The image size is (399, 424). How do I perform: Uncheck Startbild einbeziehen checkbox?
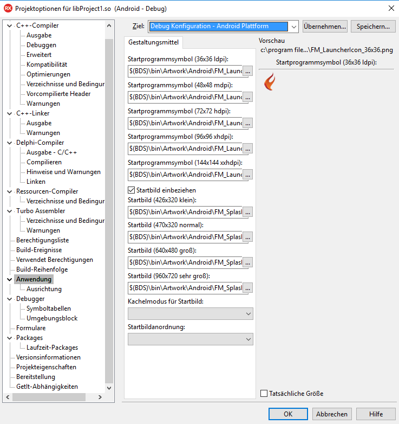[131, 190]
